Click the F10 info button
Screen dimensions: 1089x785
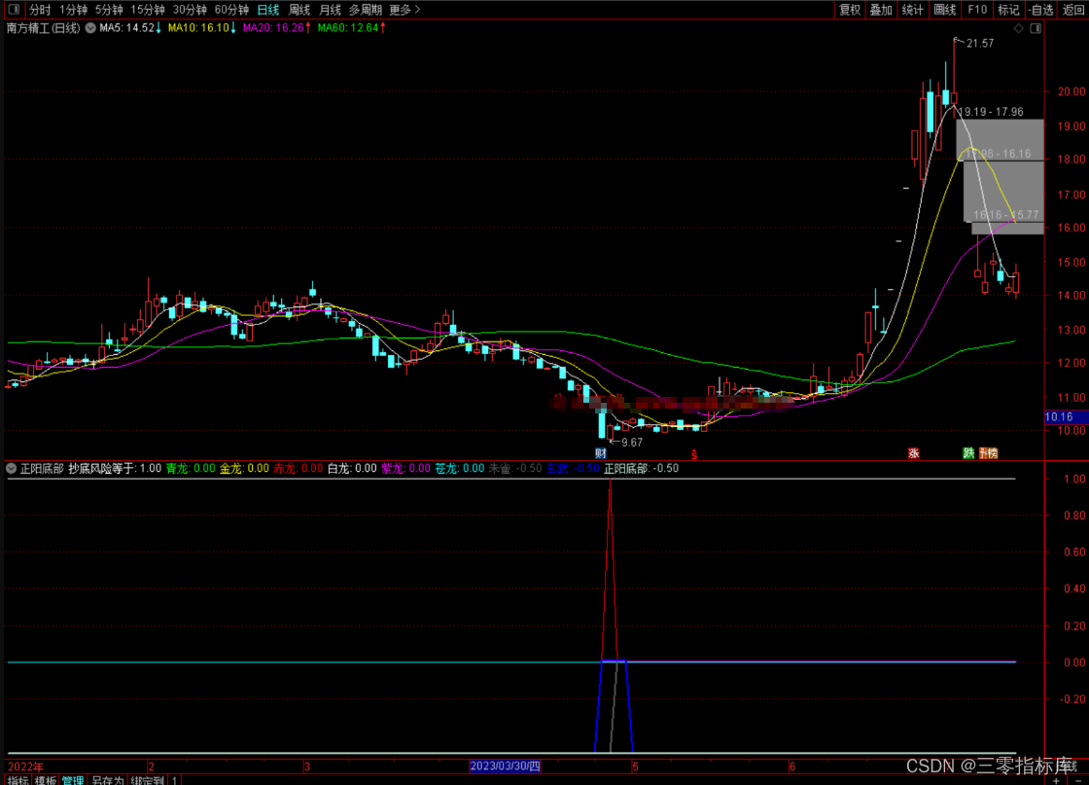point(977,10)
